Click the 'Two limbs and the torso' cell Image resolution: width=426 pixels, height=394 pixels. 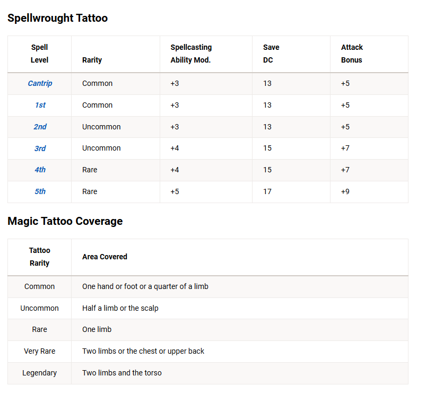click(x=121, y=373)
